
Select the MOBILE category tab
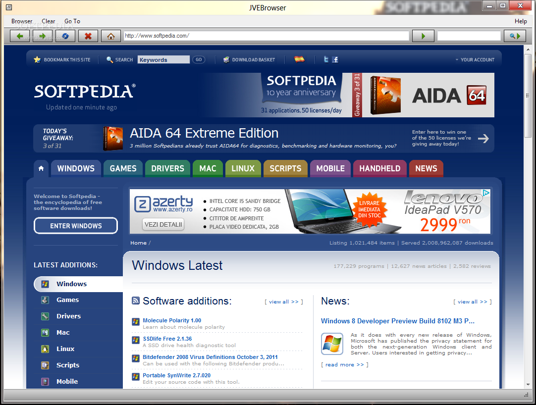point(330,168)
